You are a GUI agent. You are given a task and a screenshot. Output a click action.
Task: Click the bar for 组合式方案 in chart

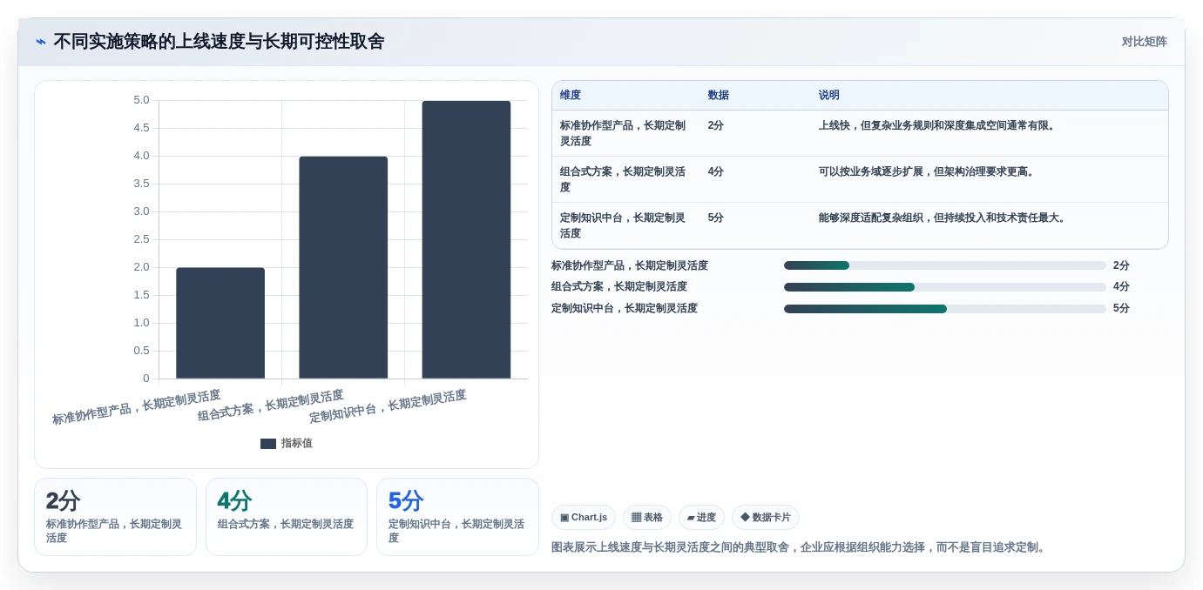(x=343, y=267)
